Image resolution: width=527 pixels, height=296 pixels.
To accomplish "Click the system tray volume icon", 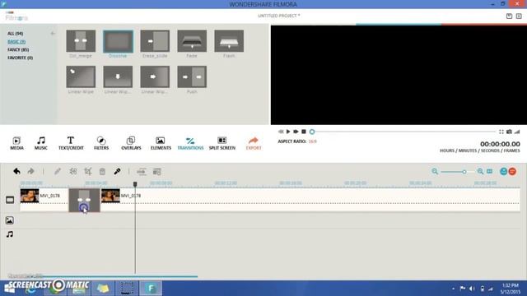I will point(472,289).
